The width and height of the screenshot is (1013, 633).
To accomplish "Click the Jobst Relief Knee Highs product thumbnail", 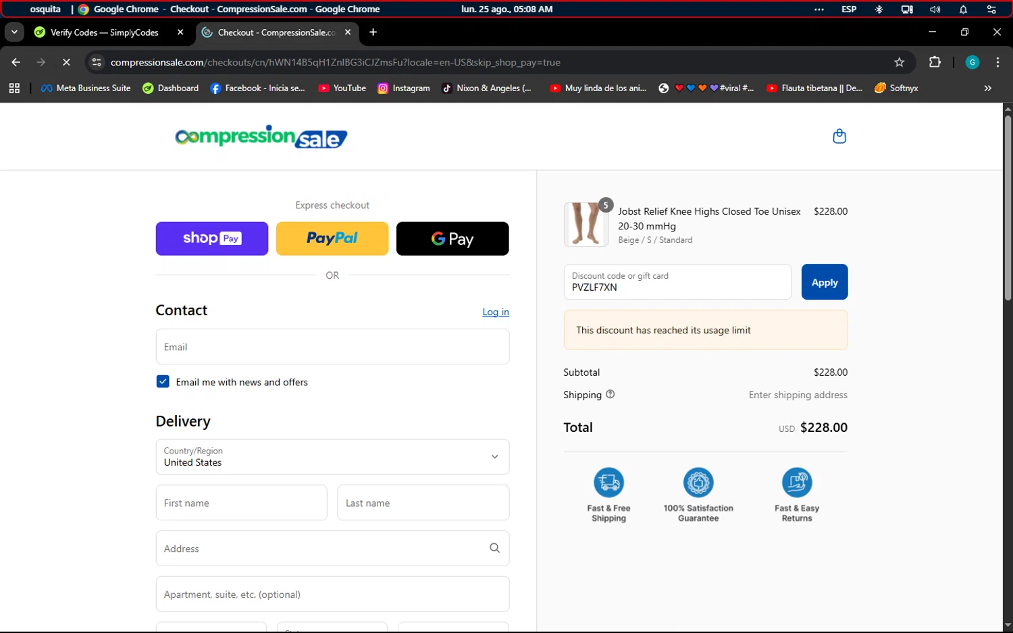I will (x=586, y=224).
